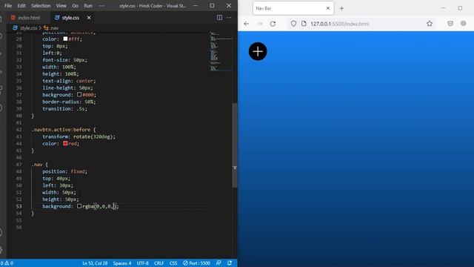Viewport: 474px width, 267px height.
Task: Close the style.css editor tab
Action: pos(89,18)
